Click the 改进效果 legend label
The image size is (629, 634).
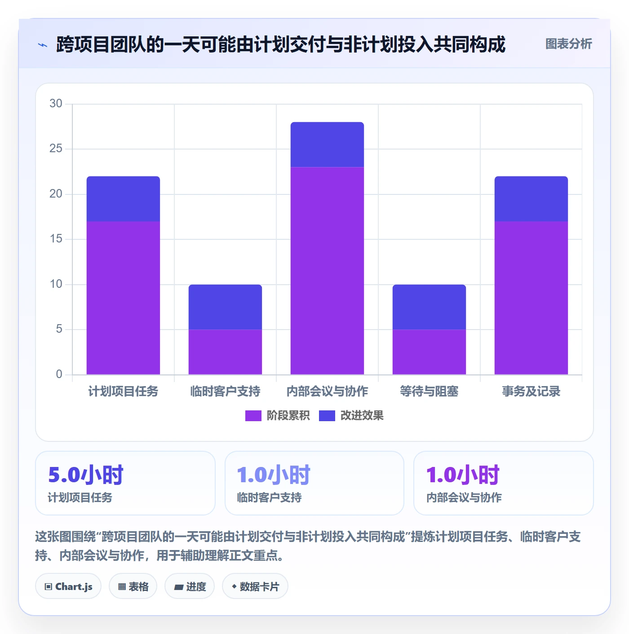click(362, 416)
